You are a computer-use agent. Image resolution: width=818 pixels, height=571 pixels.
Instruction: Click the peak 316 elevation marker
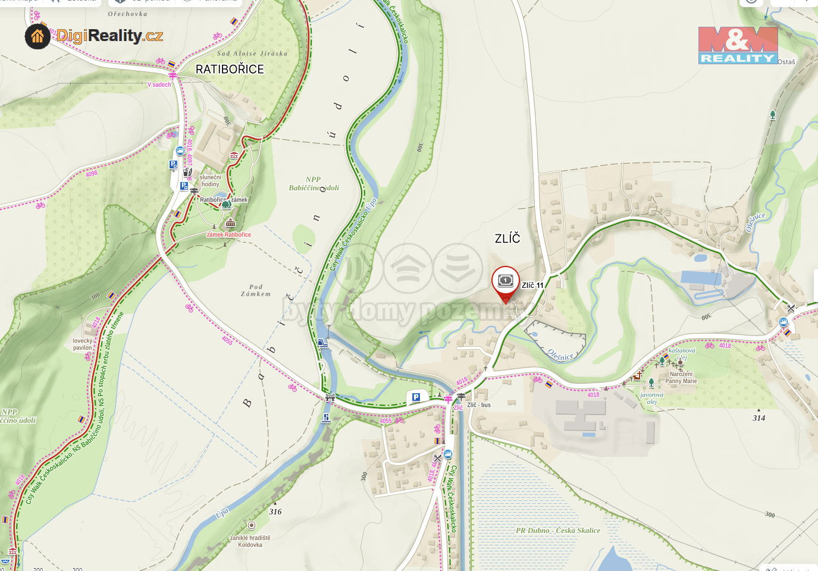pos(275,511)
